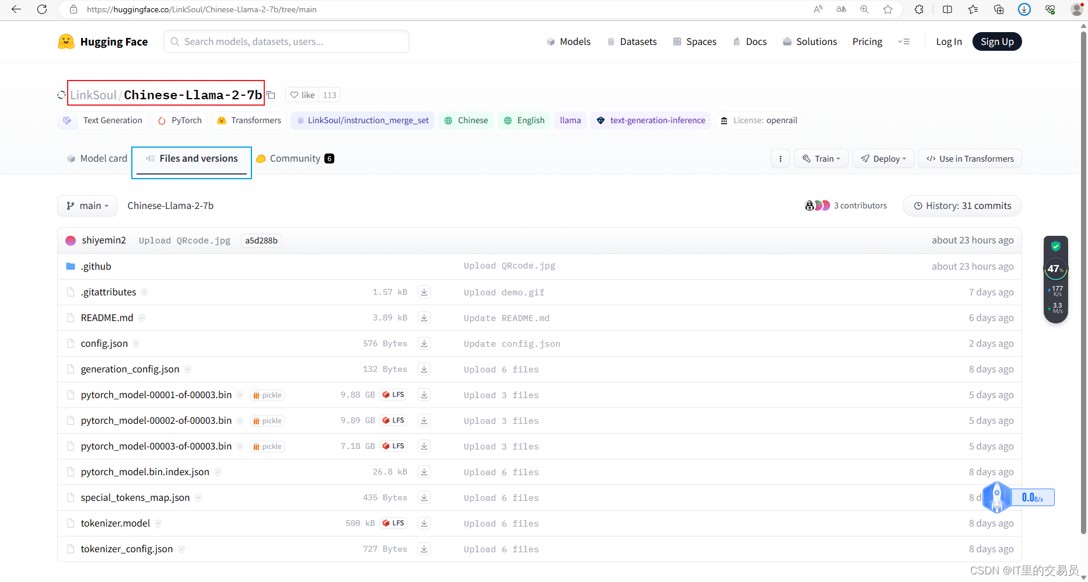Go to Spaces in navigation
The height and width of the screenshot is (582, 1088).
click(694, 41)
